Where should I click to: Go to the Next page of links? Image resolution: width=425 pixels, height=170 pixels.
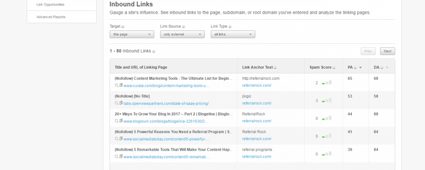[387, 51]
